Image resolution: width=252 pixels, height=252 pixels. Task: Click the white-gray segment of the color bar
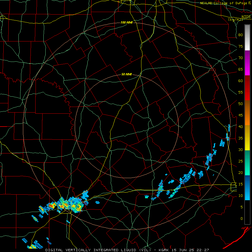click(247, 38)
